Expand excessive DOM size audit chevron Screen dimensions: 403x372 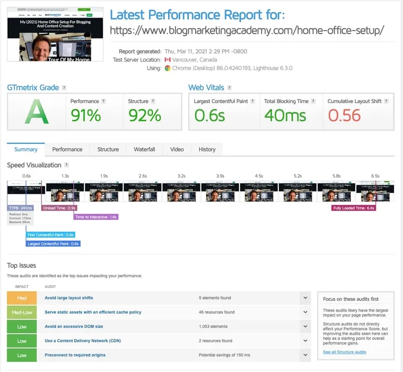[305, 326]
